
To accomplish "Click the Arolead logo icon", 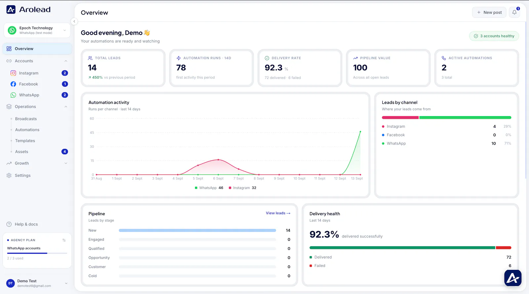I will click(11, 10).
